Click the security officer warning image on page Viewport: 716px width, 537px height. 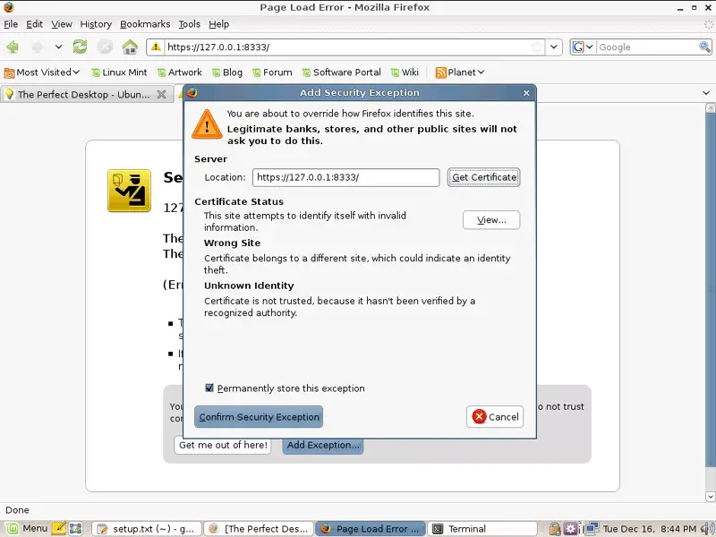point(129,191)
